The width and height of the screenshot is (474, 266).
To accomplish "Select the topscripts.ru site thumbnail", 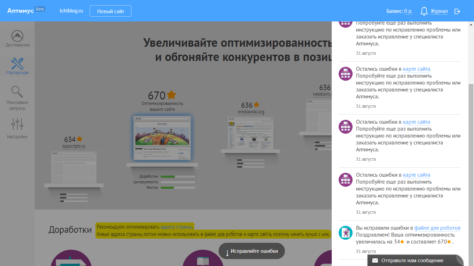I will (x=74, y=167).
